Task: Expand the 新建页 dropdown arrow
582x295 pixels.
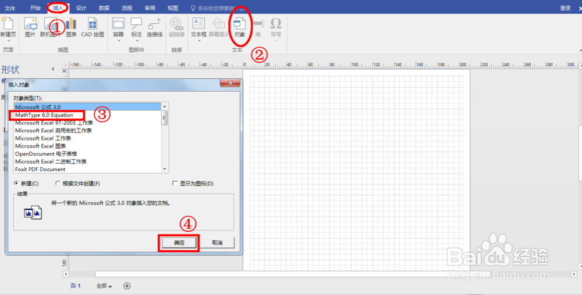Action: [8, 40]
